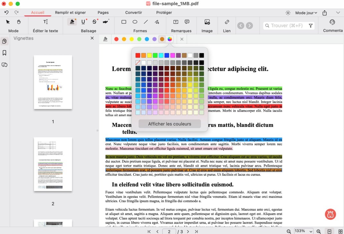Open the assistant robot button
This screenshot has height=234, width=344.
coord(330,214)
